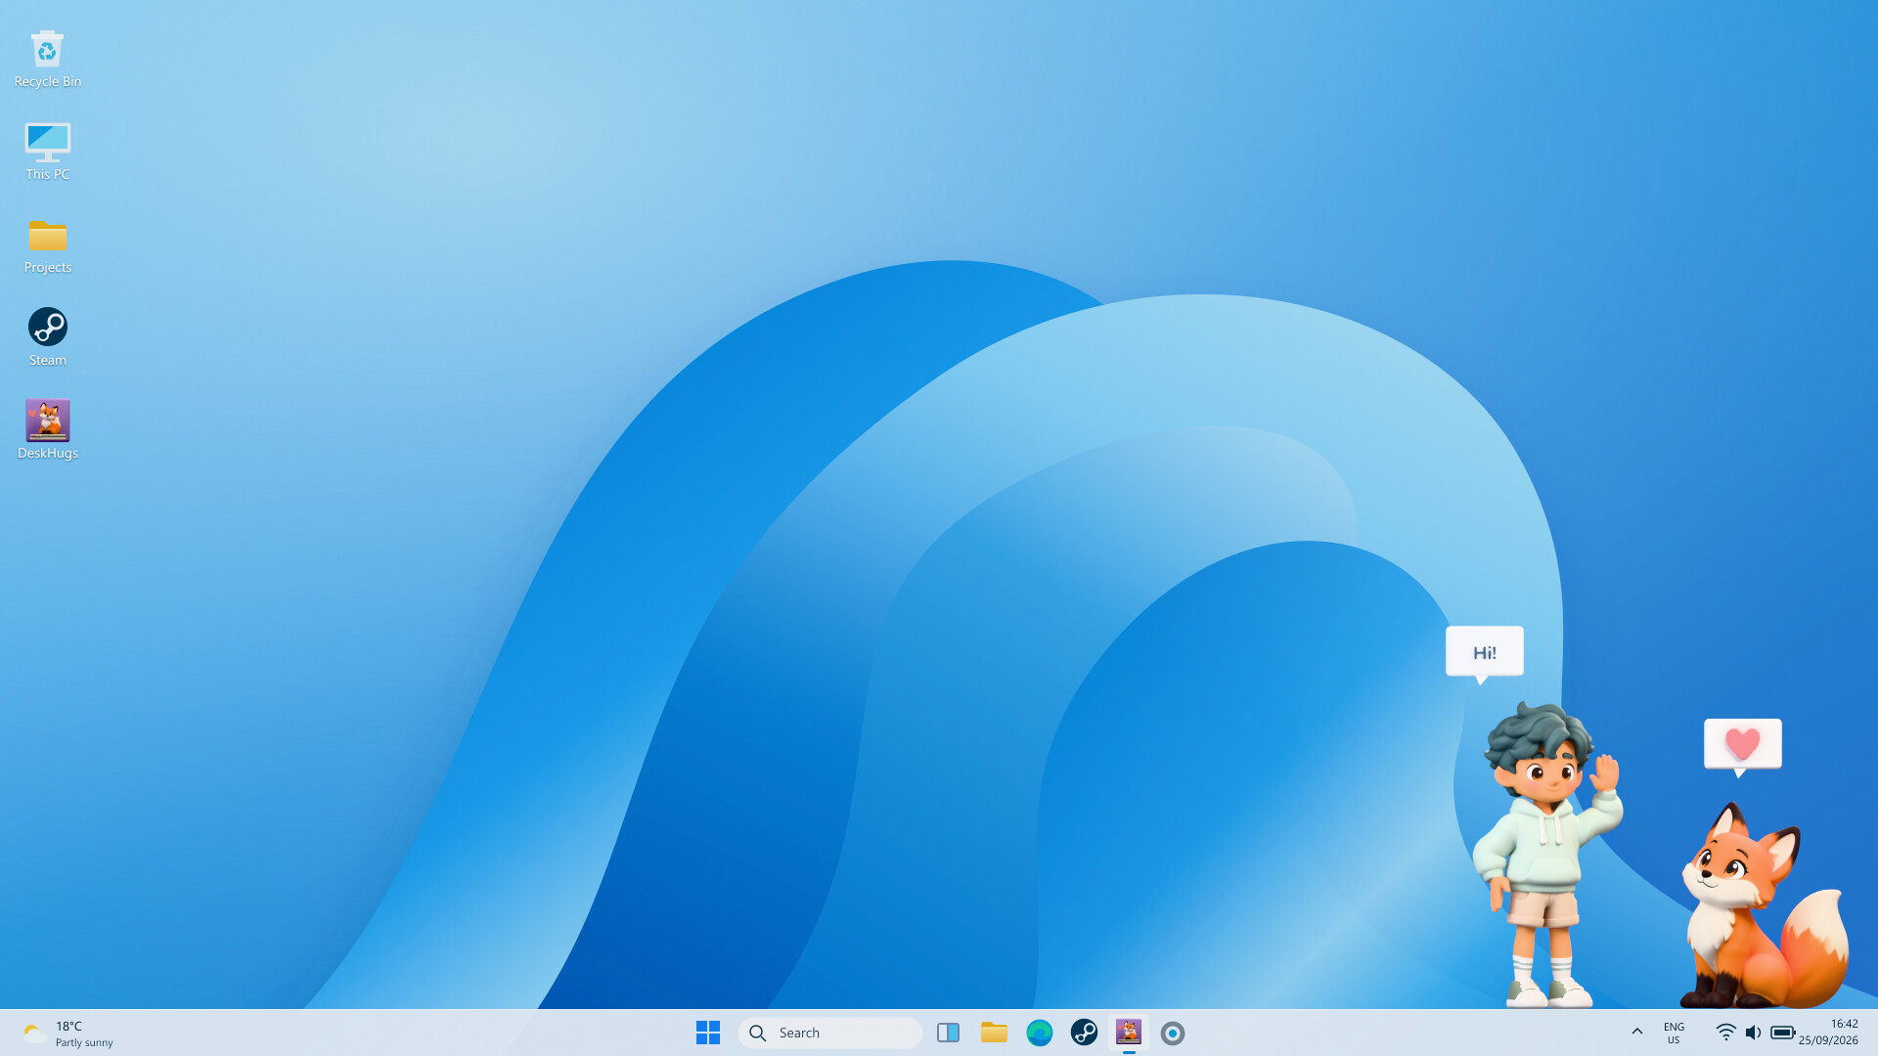1878x1056 pixels.
Task: Switch to DeskHugs app in taskbar
Action: point(1129,1033)
